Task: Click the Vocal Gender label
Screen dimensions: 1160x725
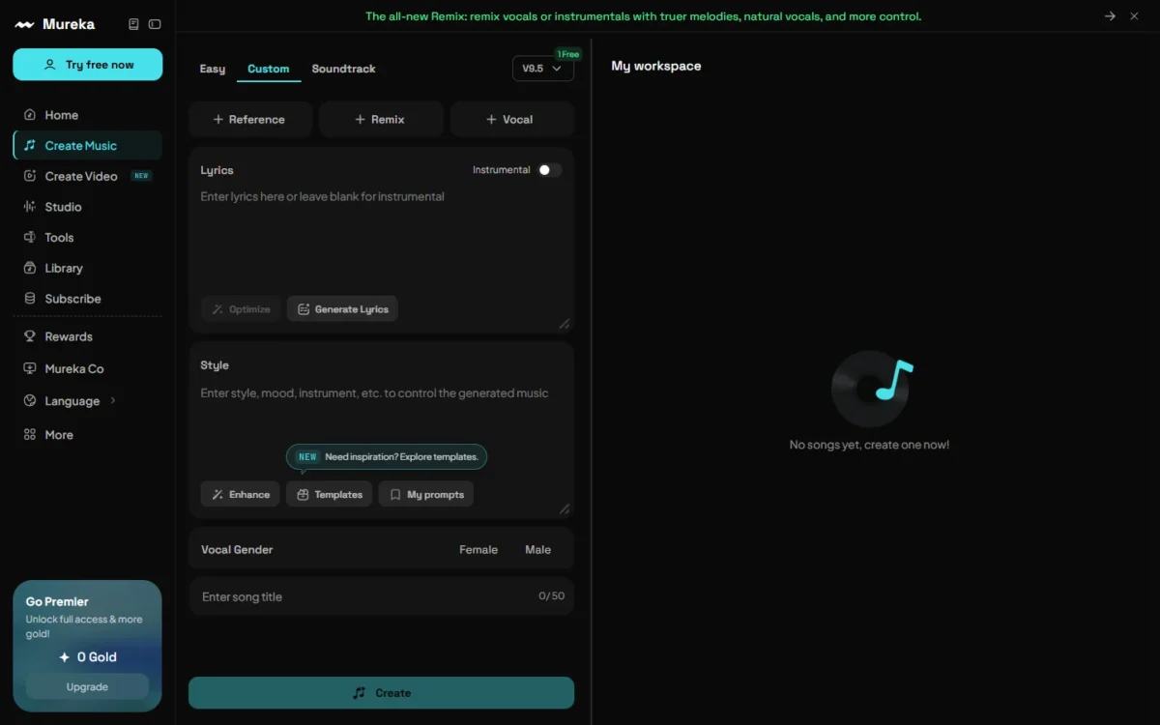Action: (x=237, y=549)
